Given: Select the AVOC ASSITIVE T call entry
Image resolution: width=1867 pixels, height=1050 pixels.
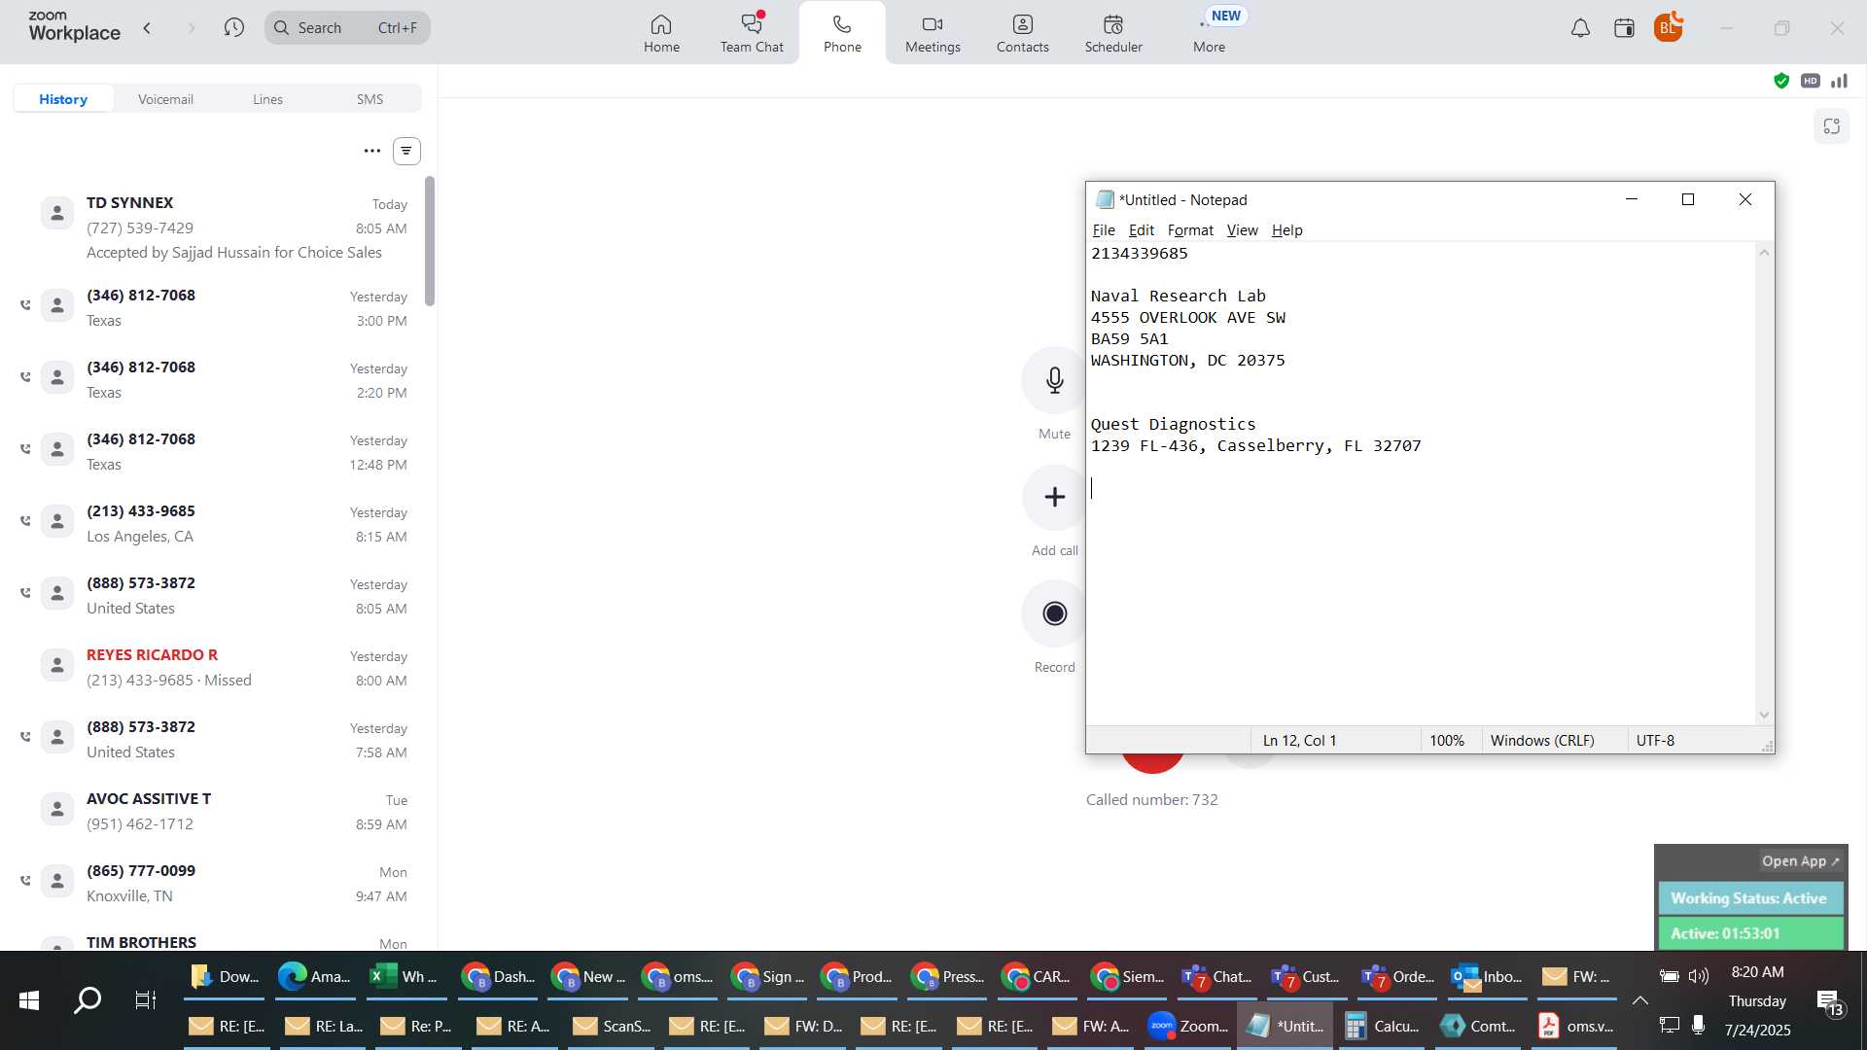Looking at the screenshot, I should 219,811.
